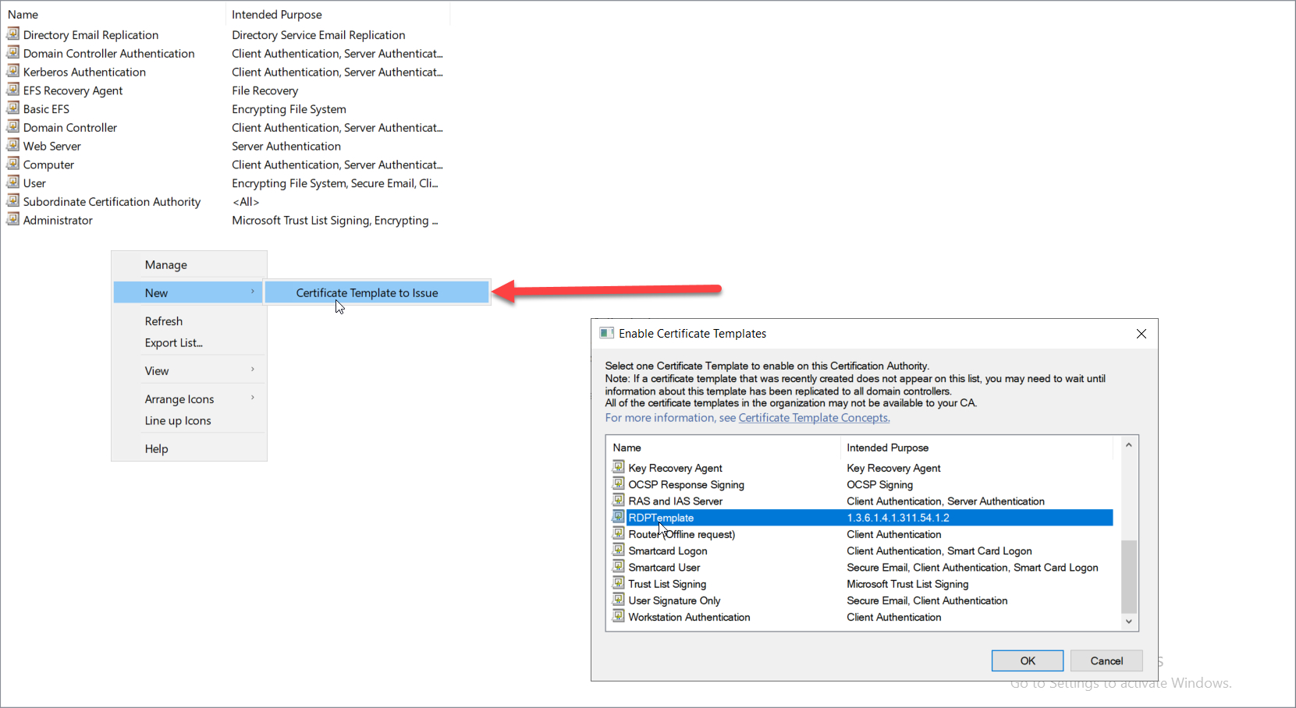Expand the View submenu arrow
This screenshot has height=708, width=1296.
pos(253,370)
